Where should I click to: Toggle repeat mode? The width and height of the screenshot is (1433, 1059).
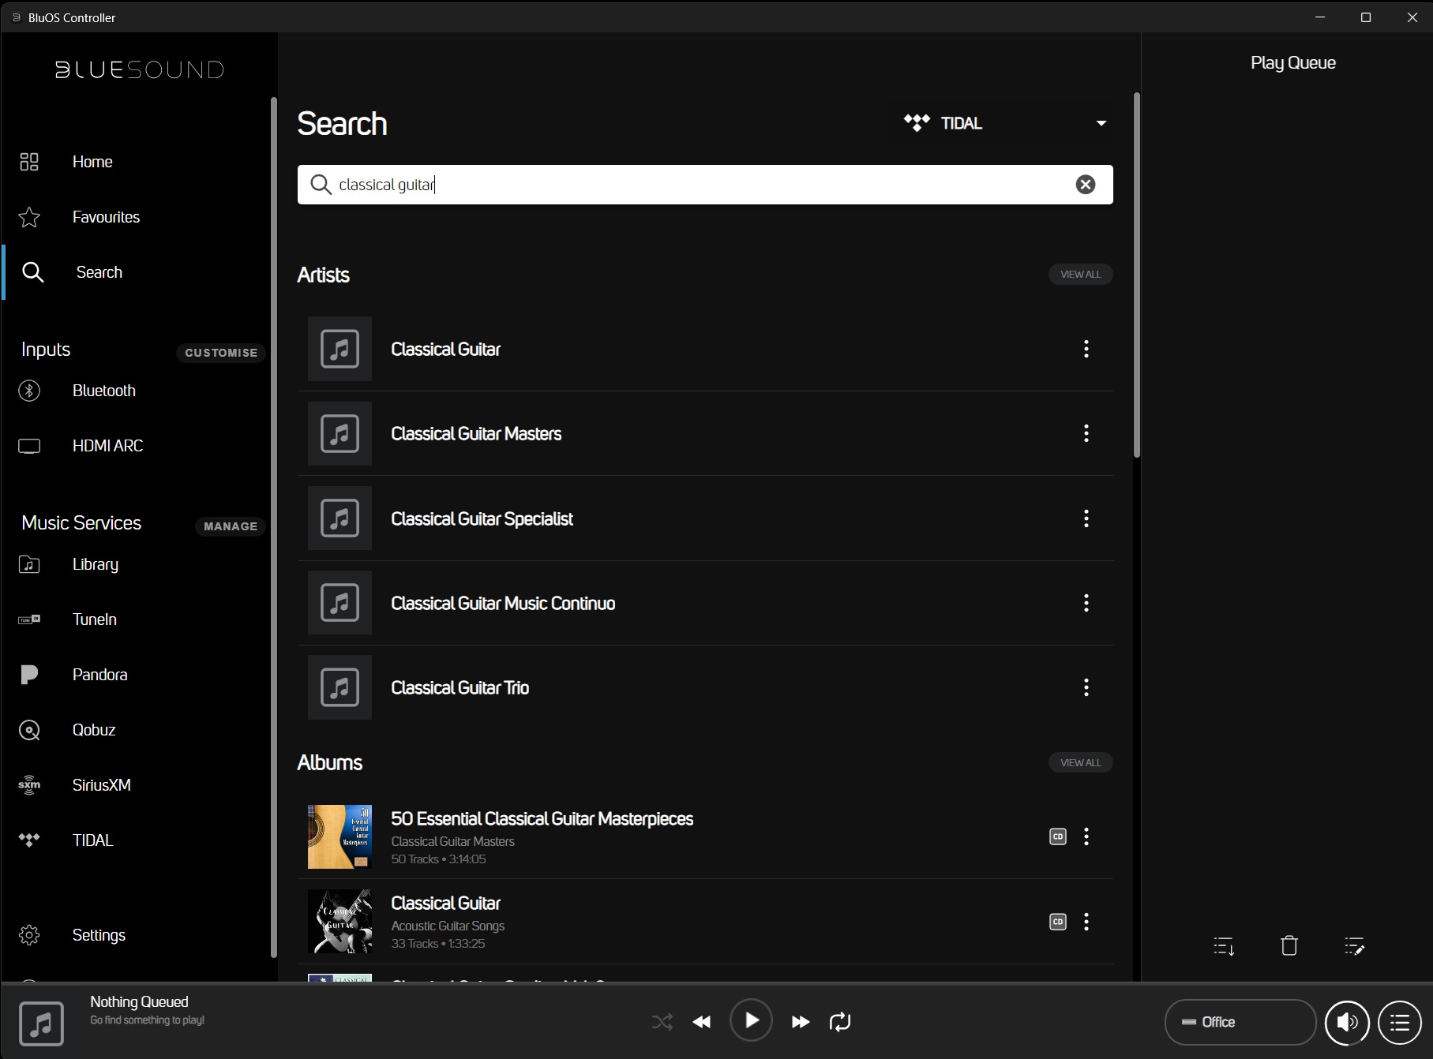pyautogui.click(x=840, y=1022)
